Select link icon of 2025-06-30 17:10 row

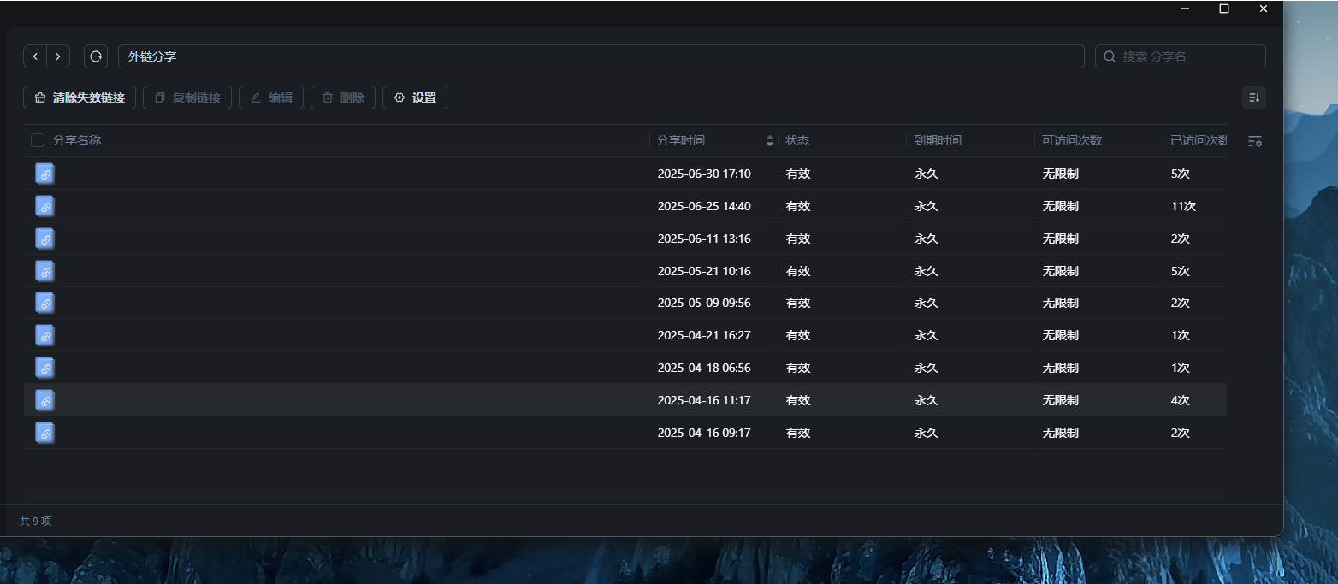pyautogui.click(x=45, y=174)
